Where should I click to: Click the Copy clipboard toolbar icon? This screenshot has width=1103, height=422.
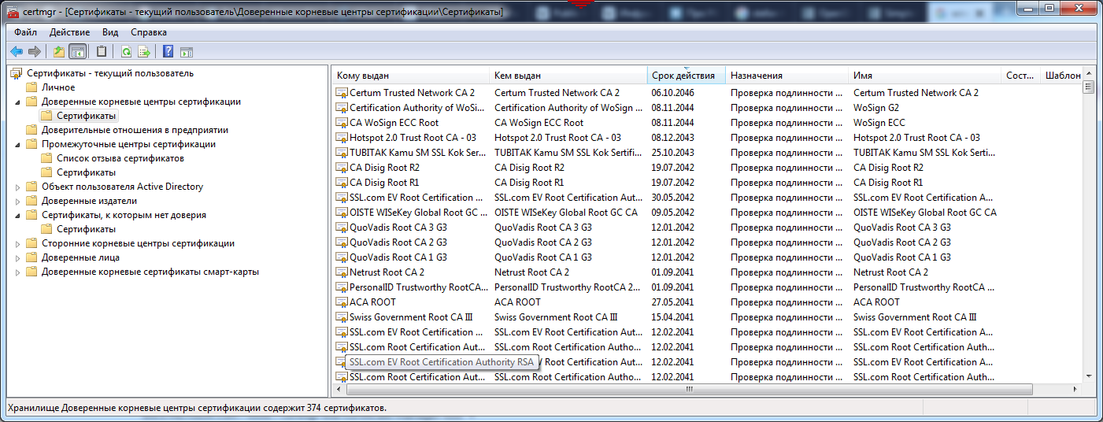[102, 52]
